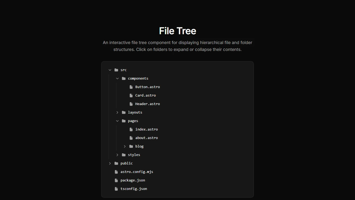Click the folder icon beside blog

[131, 146]
